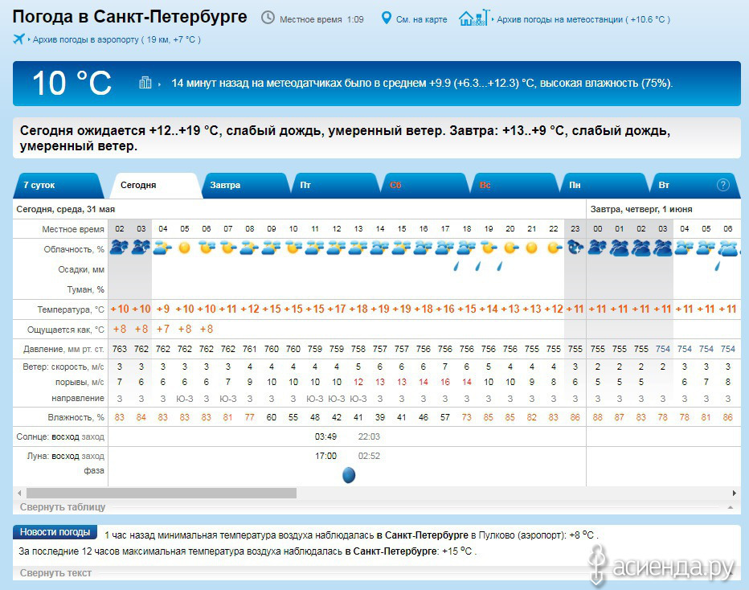Click the city buildings sensors icon

(145, 83)
